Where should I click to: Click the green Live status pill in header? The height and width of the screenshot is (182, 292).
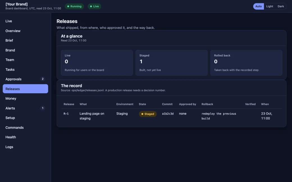click(94, 6)
